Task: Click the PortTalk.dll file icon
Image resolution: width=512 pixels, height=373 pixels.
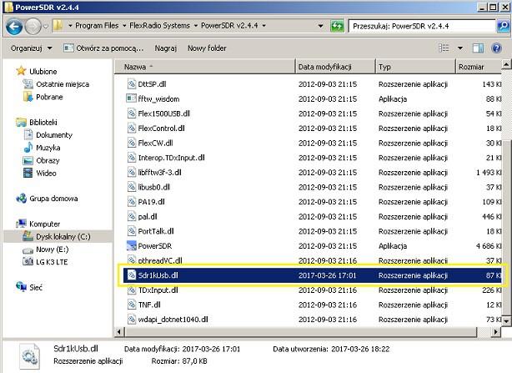Action: click(x=131, y=231)
